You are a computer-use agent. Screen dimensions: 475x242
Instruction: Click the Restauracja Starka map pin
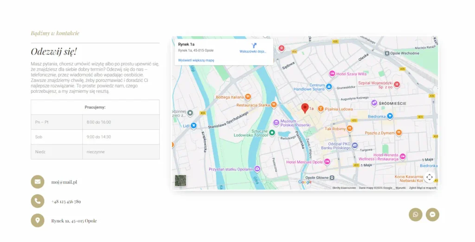click(274, 105)
